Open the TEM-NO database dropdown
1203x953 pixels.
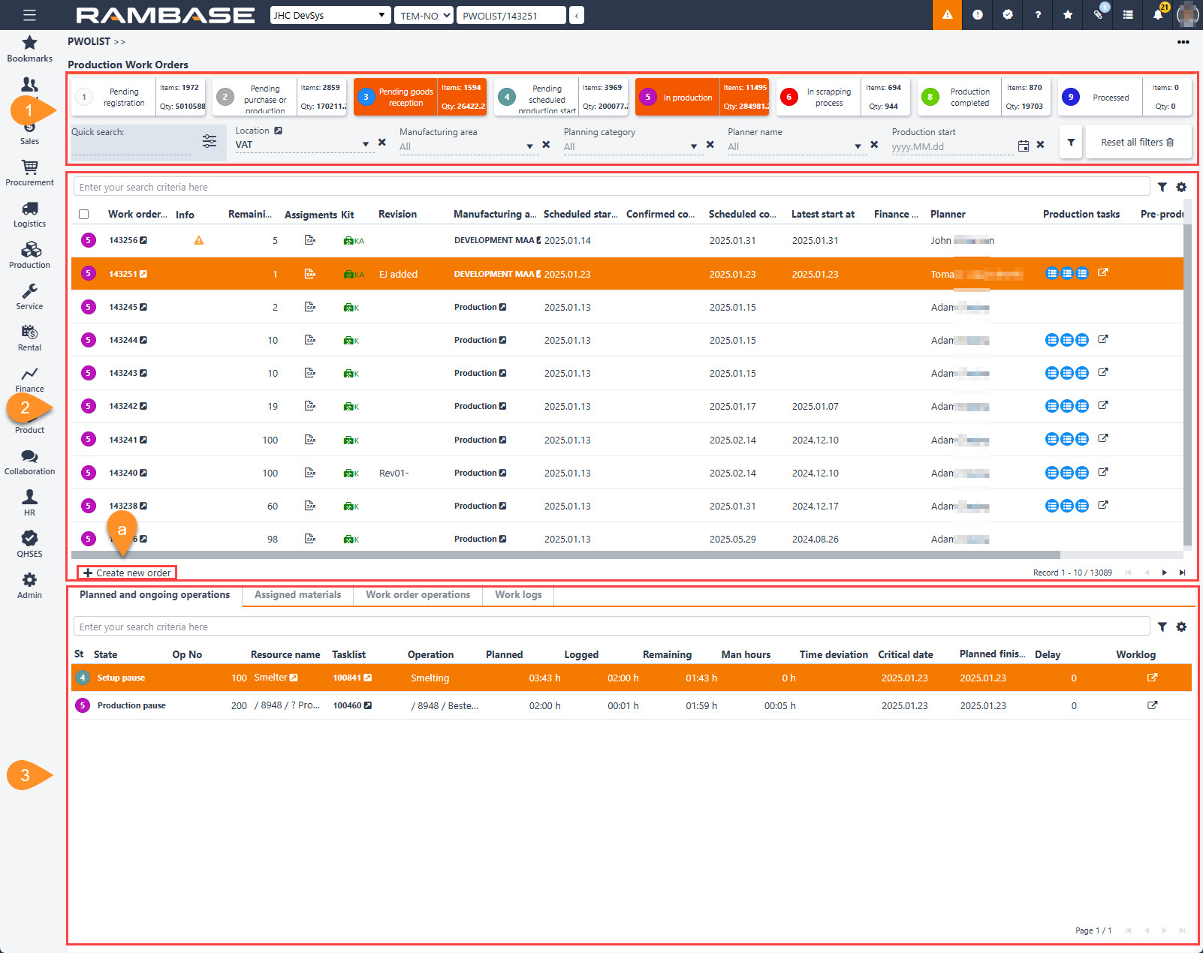[424, 15]
